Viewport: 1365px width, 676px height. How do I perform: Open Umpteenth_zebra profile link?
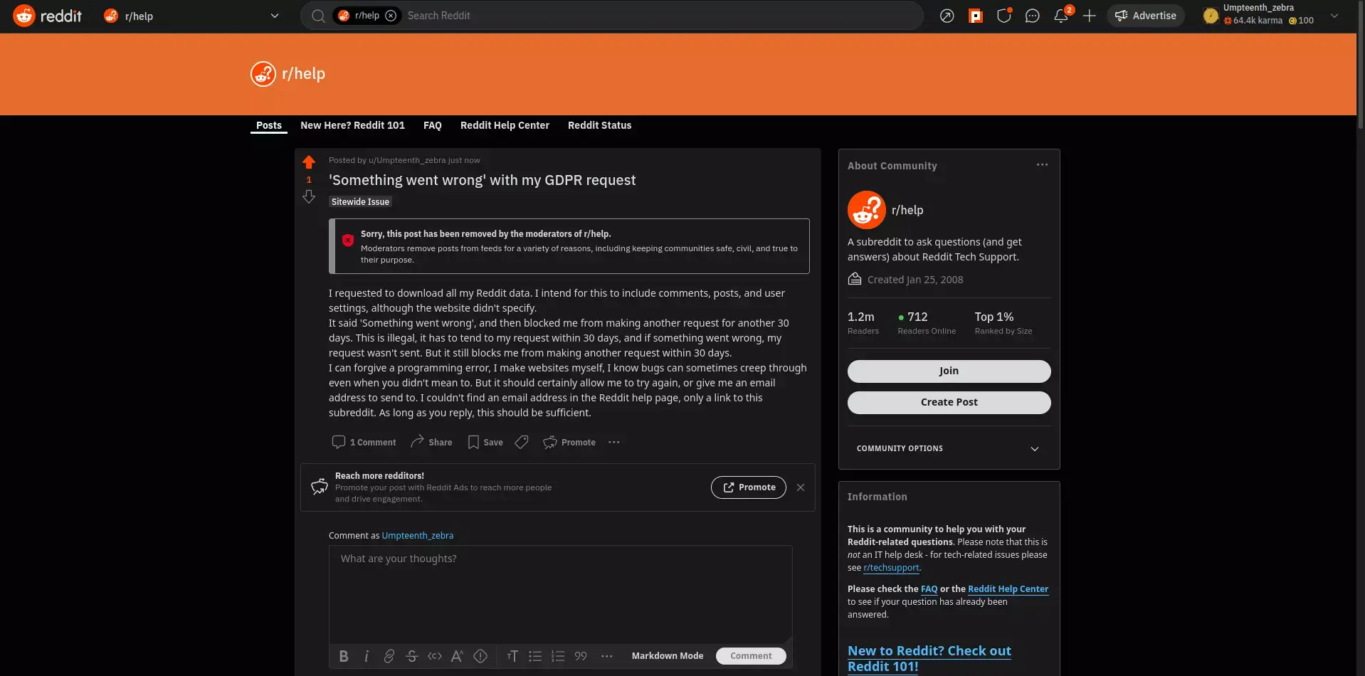click(x=418, y=536)
